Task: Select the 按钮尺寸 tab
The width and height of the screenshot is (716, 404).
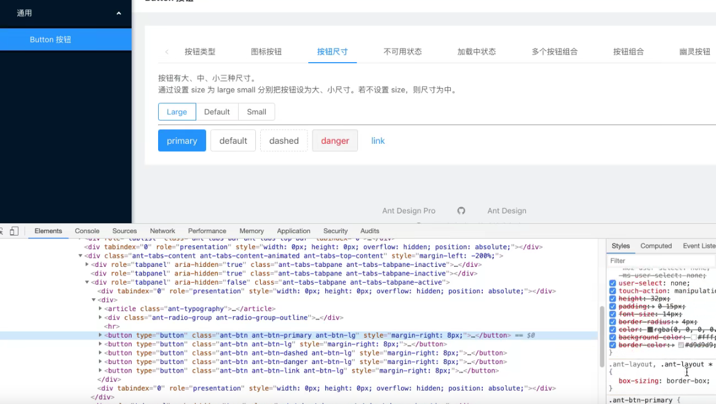Action: (x=332, y=52)
